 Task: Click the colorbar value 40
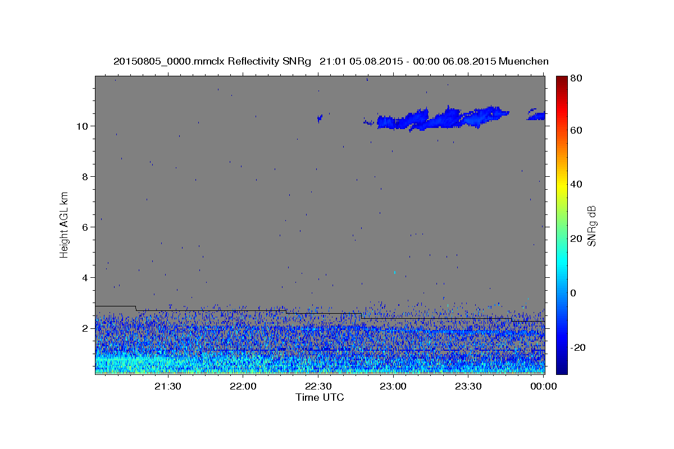576,184
